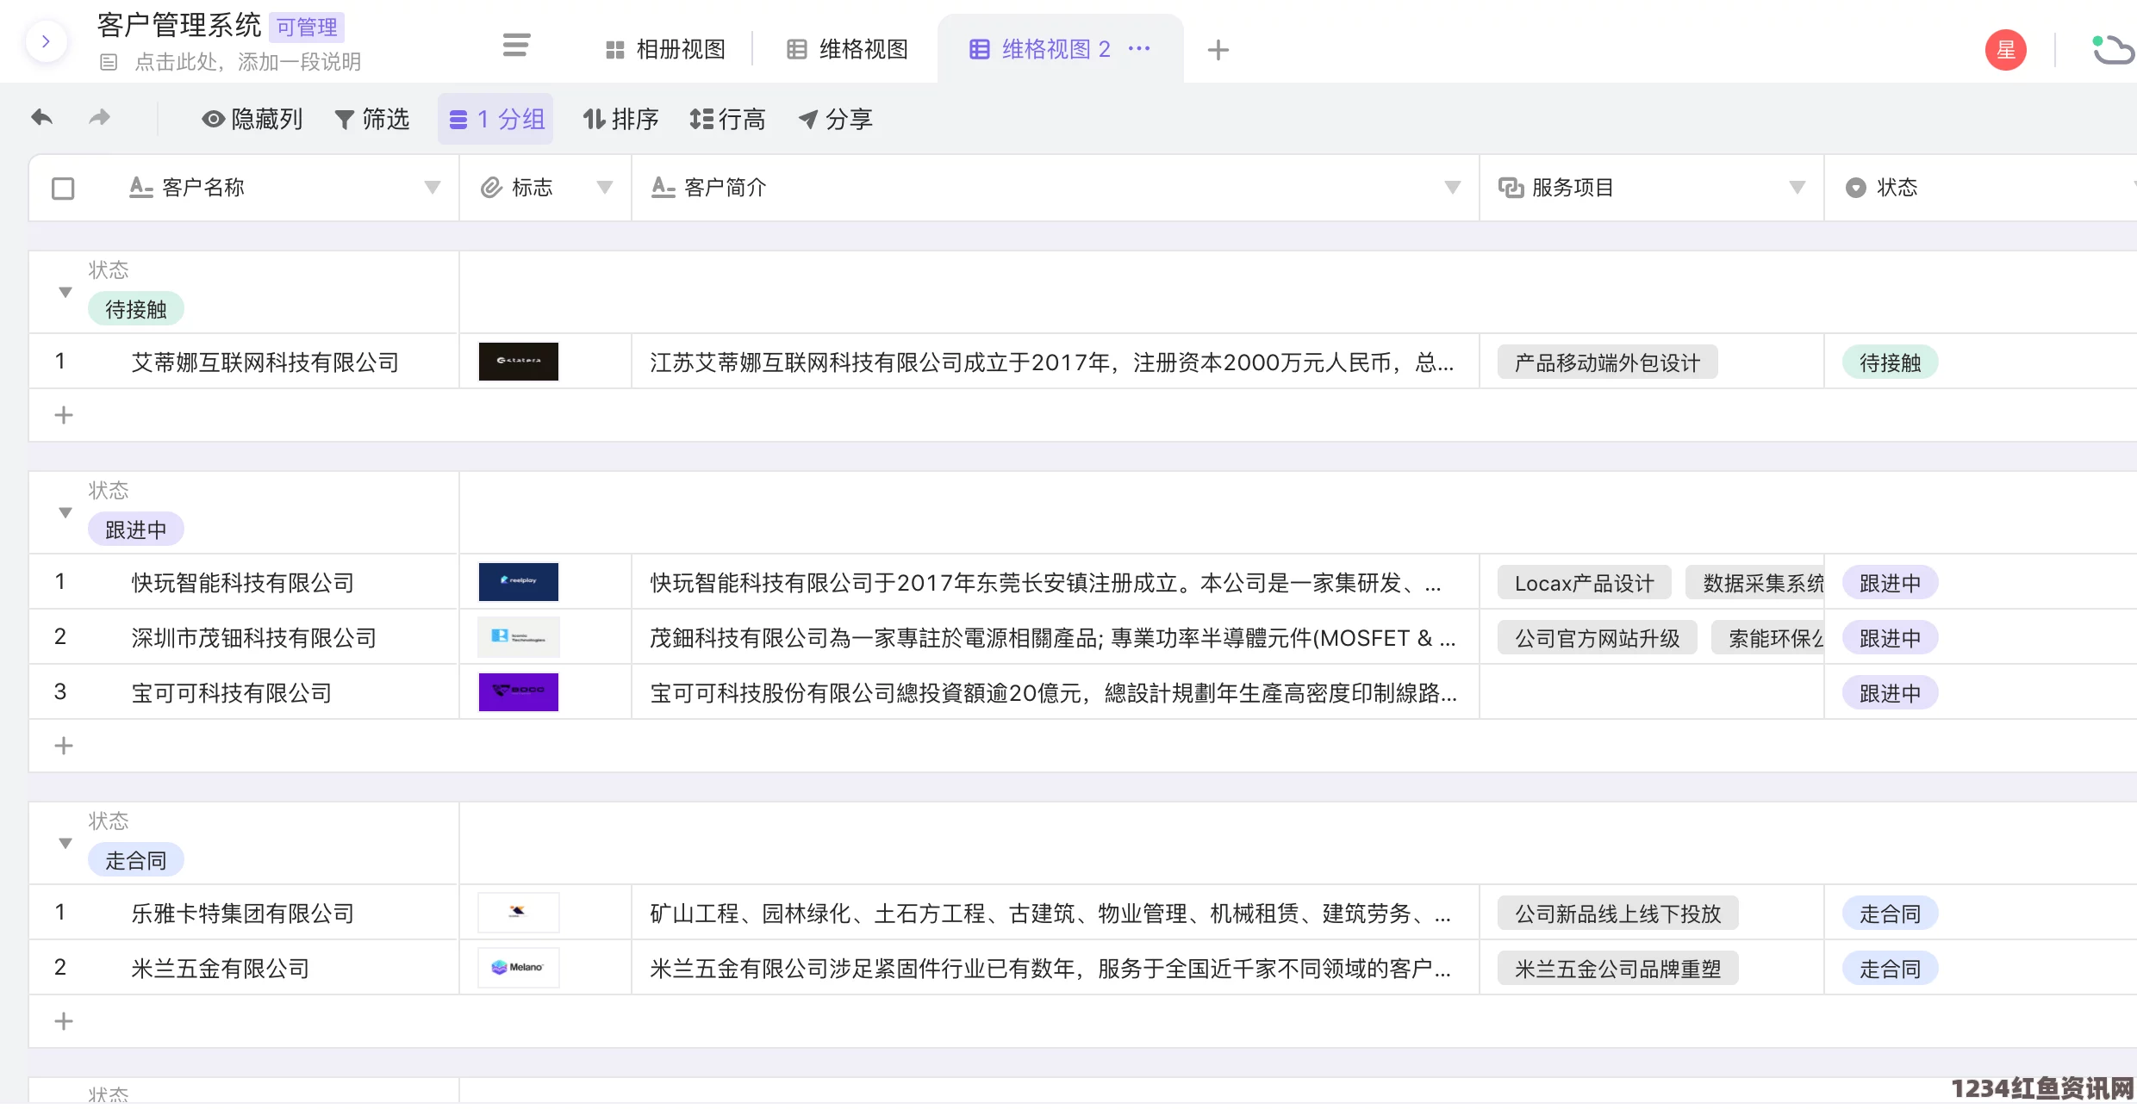Select the 宝可可科技有限公司 name cell
This screenshot has height=1109, width=2137.
pos(232,693)
